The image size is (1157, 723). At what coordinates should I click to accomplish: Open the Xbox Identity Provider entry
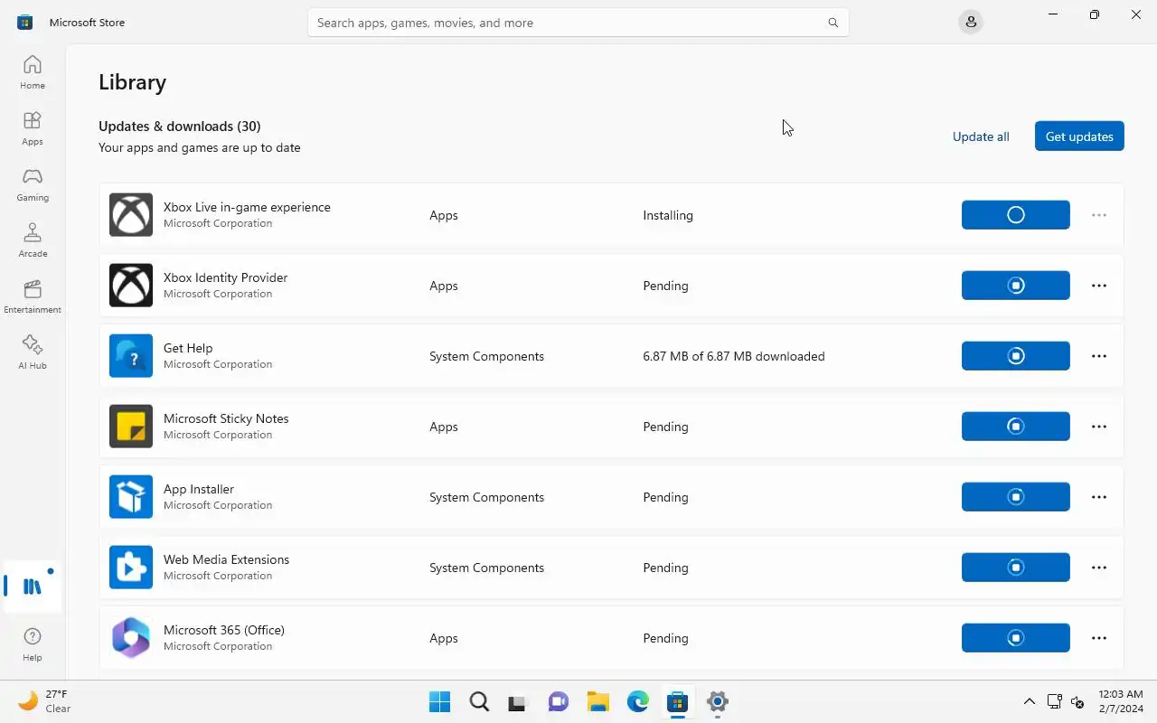tap(611, 286)
